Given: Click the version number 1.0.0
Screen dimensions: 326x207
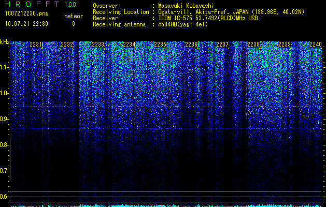Looking at the screenshot, I should tap(70, 5).
